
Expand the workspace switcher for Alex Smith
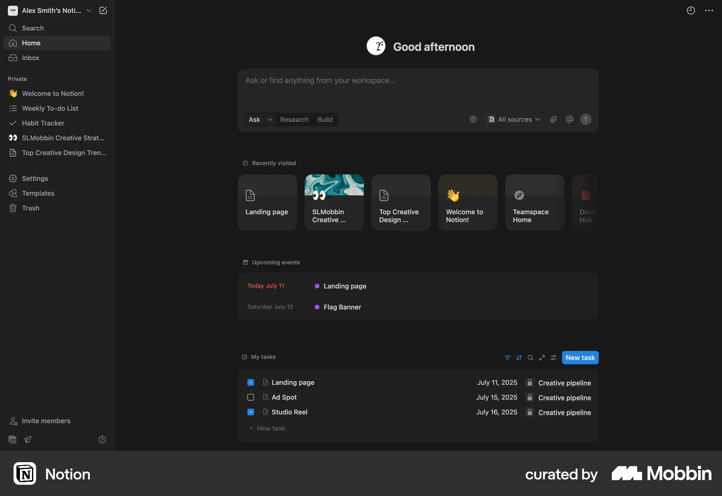89,11
